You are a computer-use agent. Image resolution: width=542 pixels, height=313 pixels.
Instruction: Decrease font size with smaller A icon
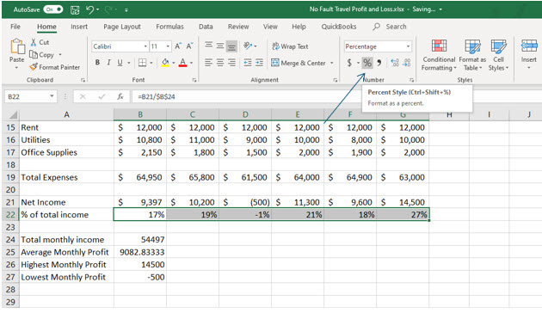click(190, 46)
